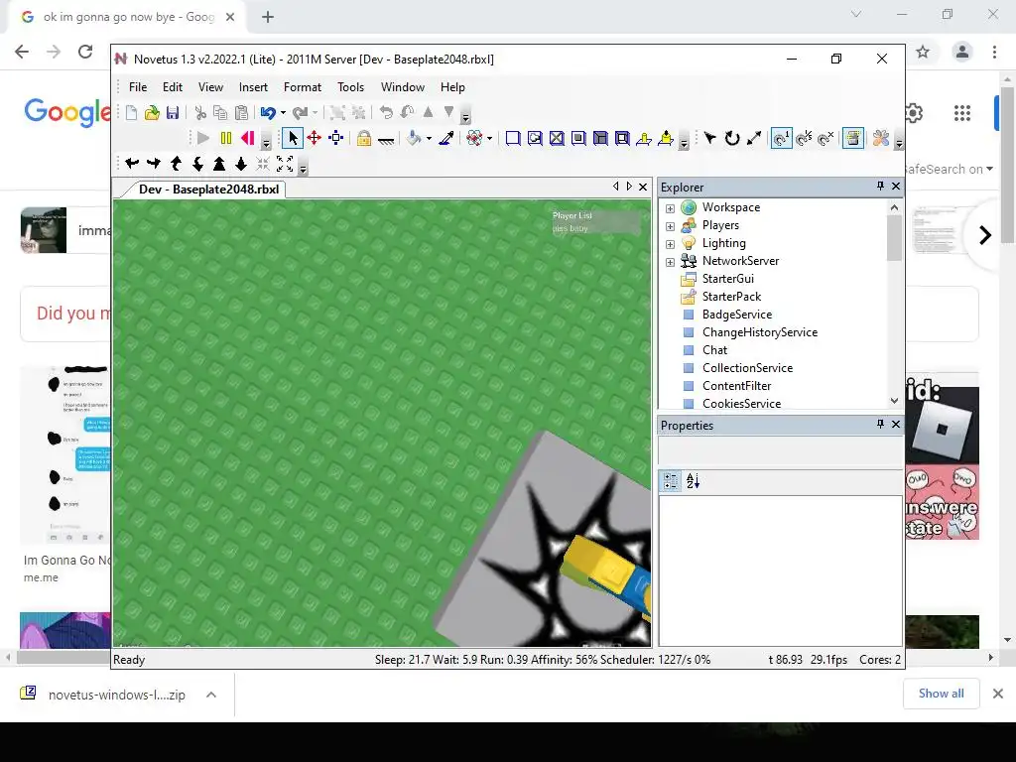Open the File menu

tap(138, 87)
